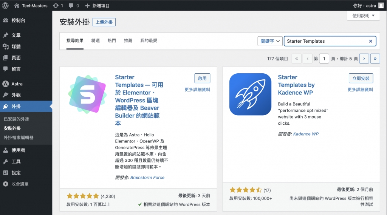This screenshot has width=387, height=215.
Task: Open the updates icon showing 1
Action: [x=56, y=6]
